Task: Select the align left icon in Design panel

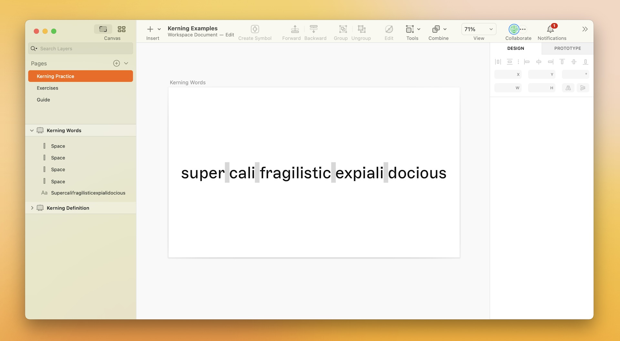Action: coord(527,61)
